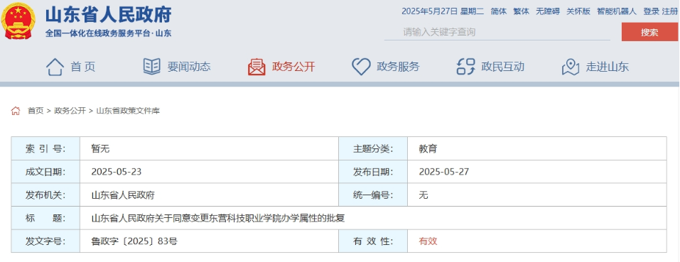This screenshot has width=680, height=262.
Task: Go to 山东省政策文件库 breadcrumb link
Action: point(128,111)
